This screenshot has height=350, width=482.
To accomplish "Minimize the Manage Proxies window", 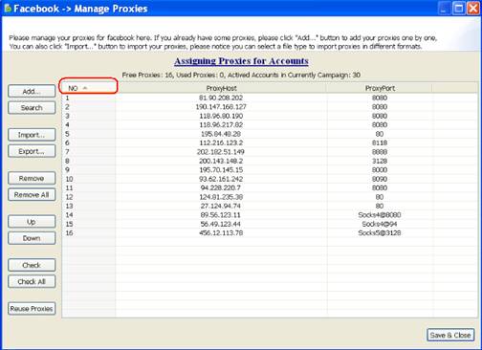I will tap(444, 9).
